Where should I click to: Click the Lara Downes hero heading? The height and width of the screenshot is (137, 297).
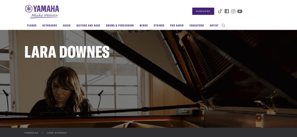(67, 52)
